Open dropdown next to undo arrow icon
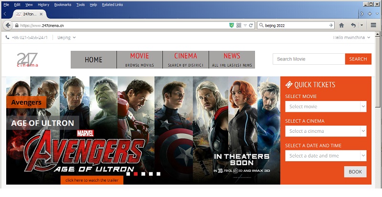The width and height of the screenshot is (382, 197). pos(361,25)
